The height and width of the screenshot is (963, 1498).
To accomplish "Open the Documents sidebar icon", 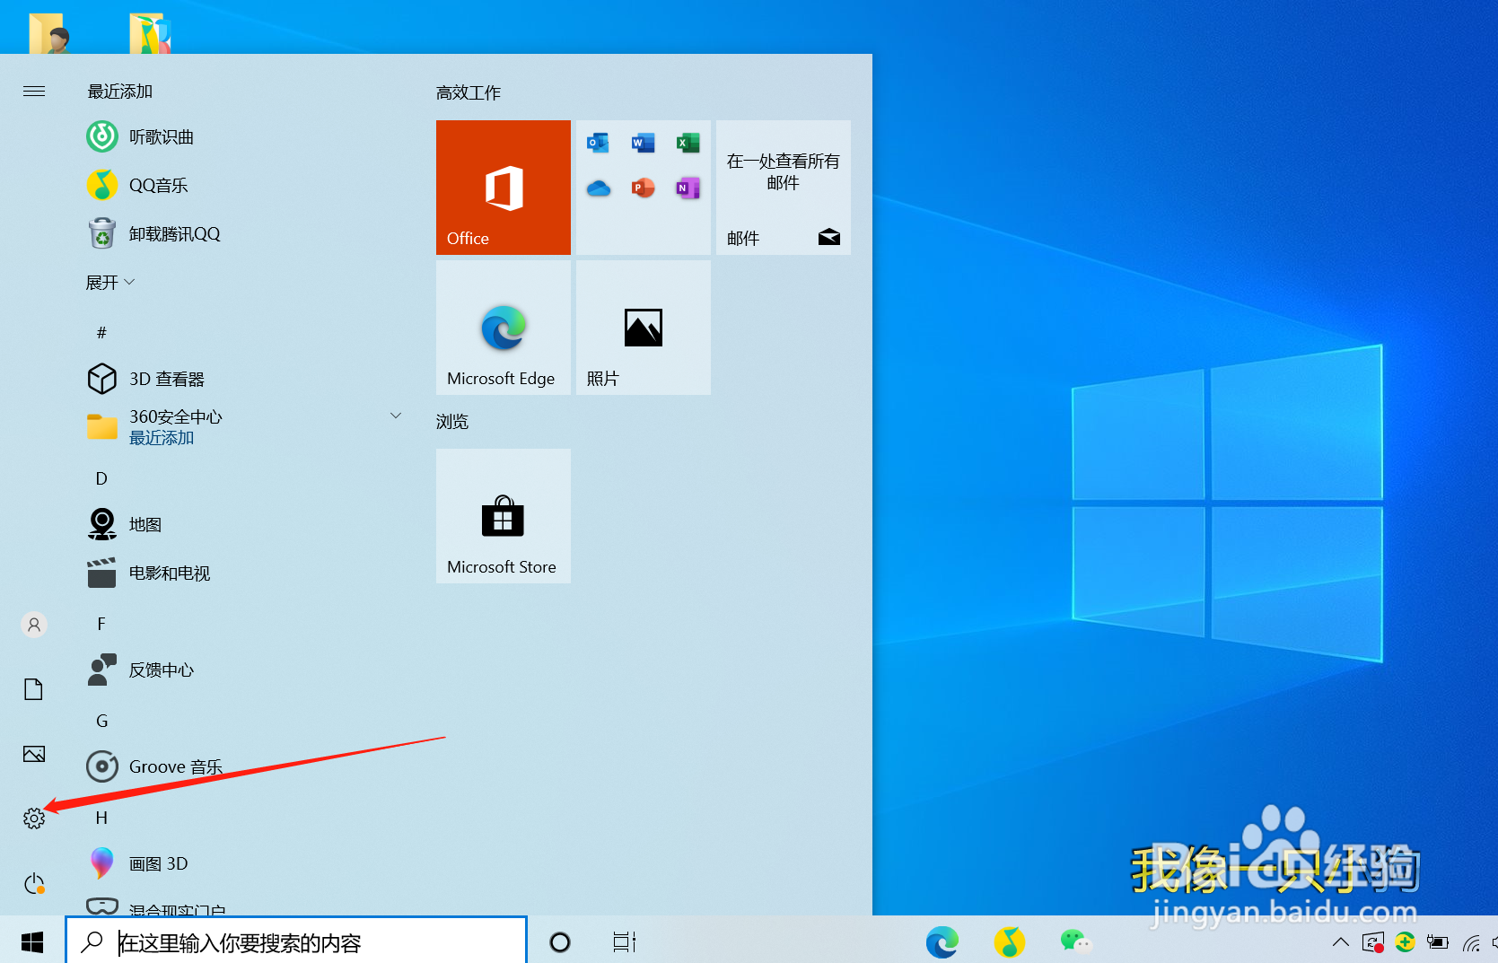I will (x=33, y=689).
